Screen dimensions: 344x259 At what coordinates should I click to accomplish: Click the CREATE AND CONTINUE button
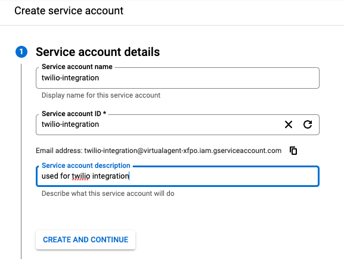[x=86, y=240]
